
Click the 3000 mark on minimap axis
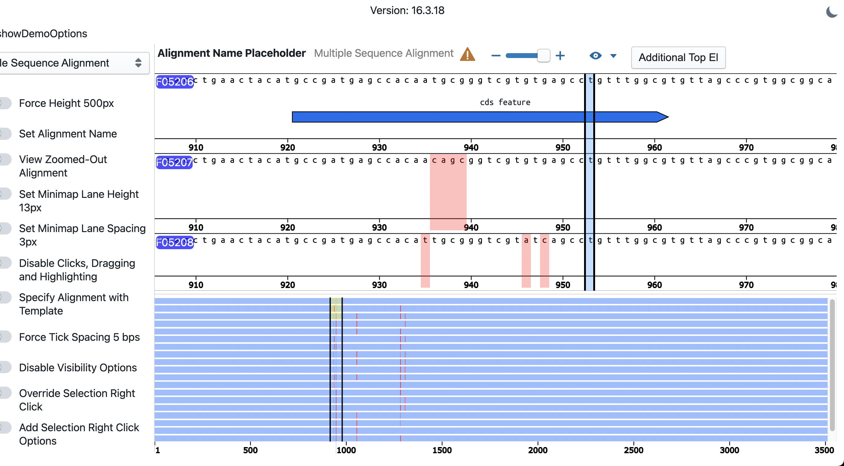coord(729,450)
